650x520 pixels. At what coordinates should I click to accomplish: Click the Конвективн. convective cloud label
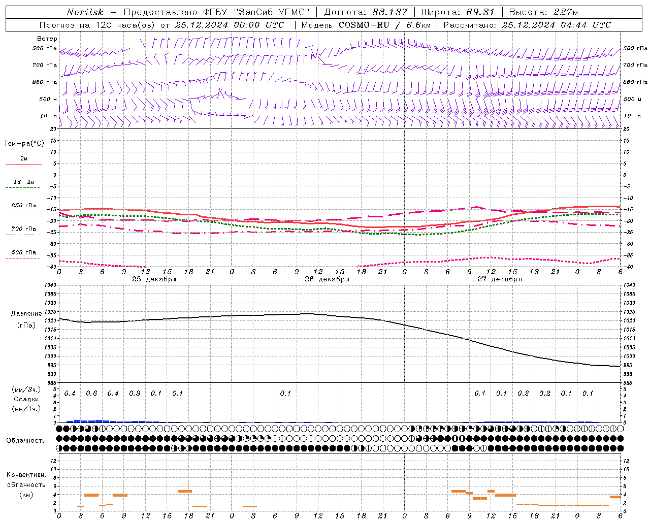(x=26, y=475)
